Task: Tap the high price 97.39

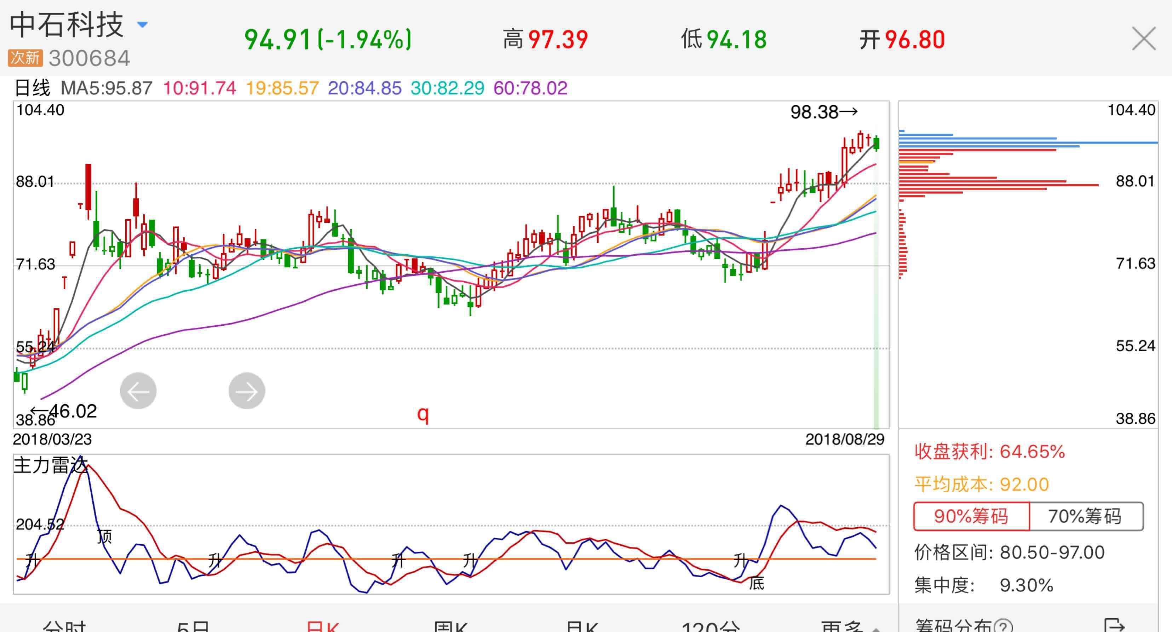Action: 558,39
